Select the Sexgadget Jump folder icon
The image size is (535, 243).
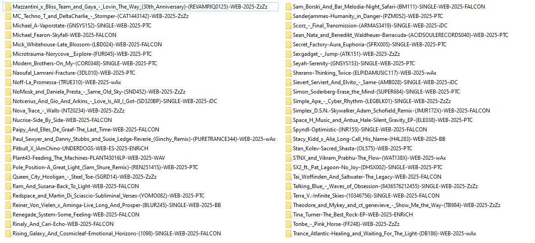point(288,54)
